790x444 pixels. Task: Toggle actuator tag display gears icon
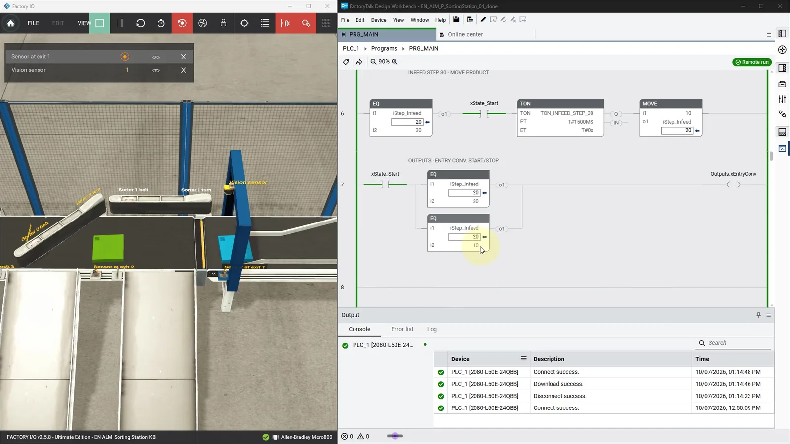click(x=306, y=23)
